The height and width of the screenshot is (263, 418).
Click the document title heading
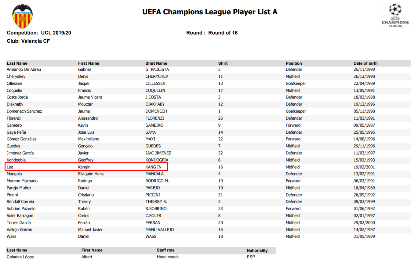(210, 12)
